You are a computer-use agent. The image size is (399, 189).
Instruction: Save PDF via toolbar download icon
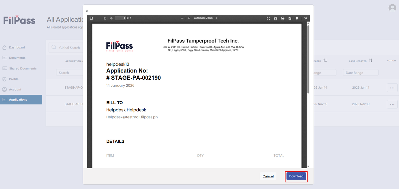290,18
